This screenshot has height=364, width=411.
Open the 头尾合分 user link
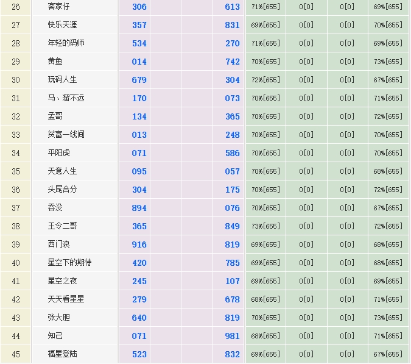[x=62, y=190]
